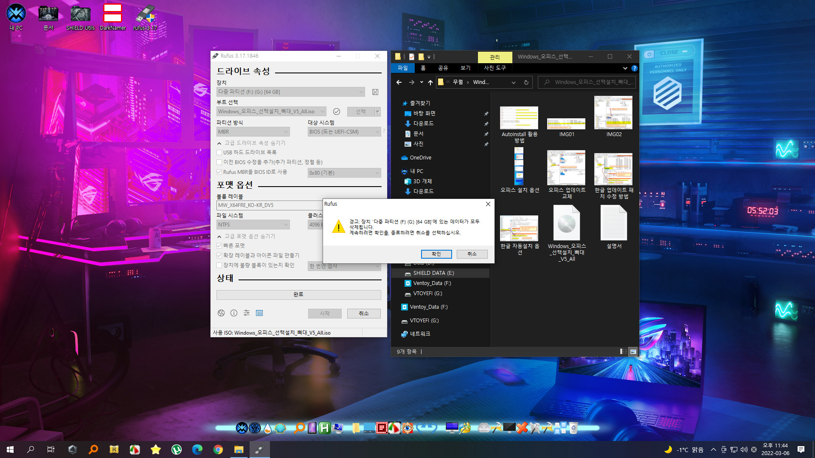The width and height of the screenshot is (815, 458).
Task: Show the Rufus log icon
Action: coord(259,313)
